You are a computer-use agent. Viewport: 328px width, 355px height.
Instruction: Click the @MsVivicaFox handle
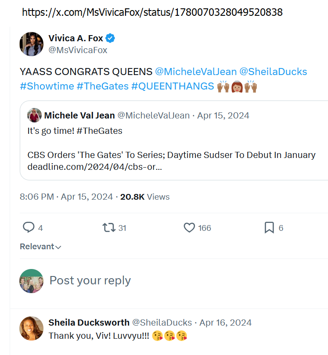78,50
